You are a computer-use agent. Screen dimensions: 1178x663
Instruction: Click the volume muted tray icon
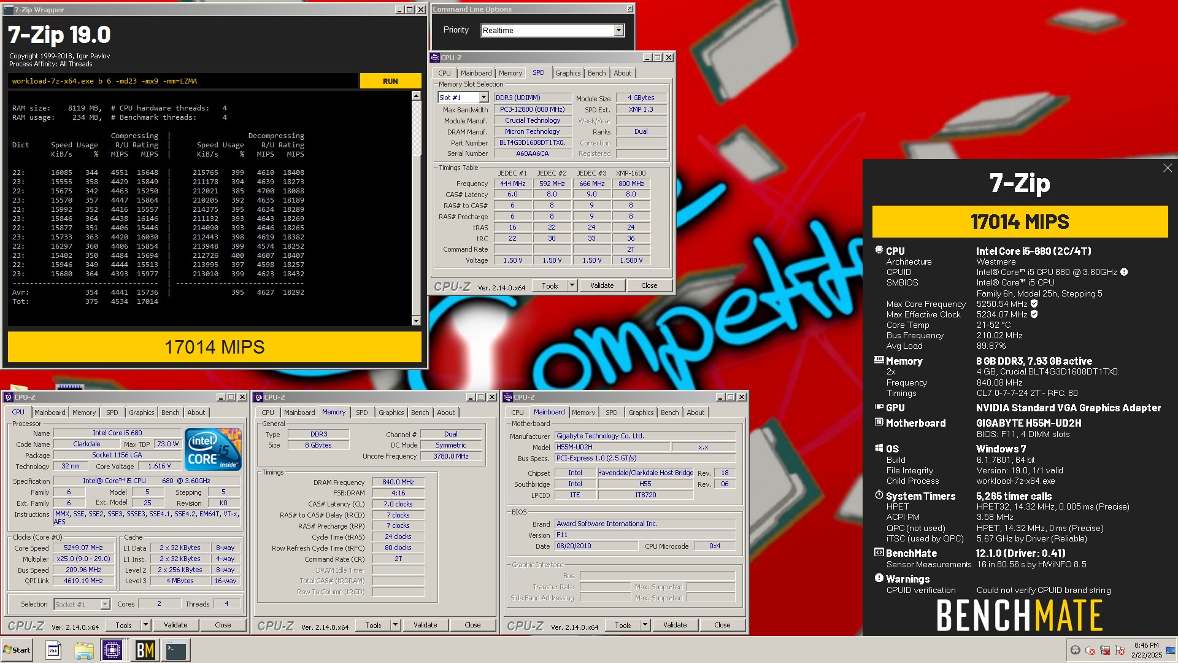1090,650
